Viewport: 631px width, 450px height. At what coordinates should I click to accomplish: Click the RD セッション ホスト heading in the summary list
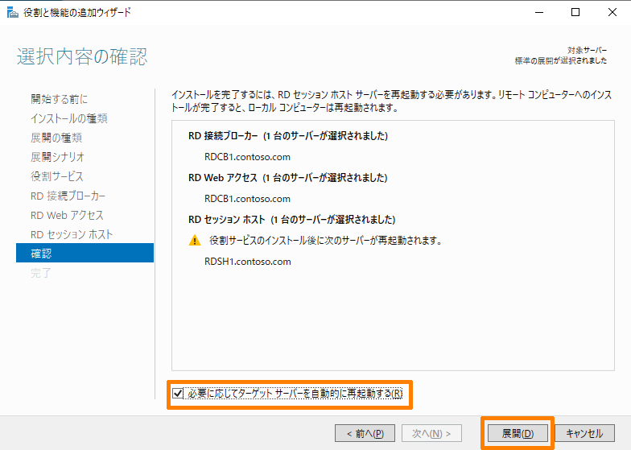[x=291, y=220]
